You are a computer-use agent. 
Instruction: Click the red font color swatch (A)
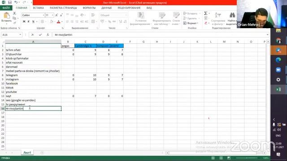tap(59, 22)
